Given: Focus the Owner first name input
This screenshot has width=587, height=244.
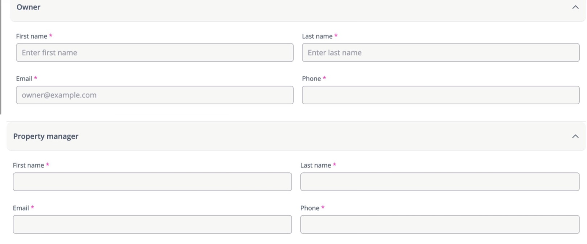Looking at the screenshot, I should pos(155,52).
